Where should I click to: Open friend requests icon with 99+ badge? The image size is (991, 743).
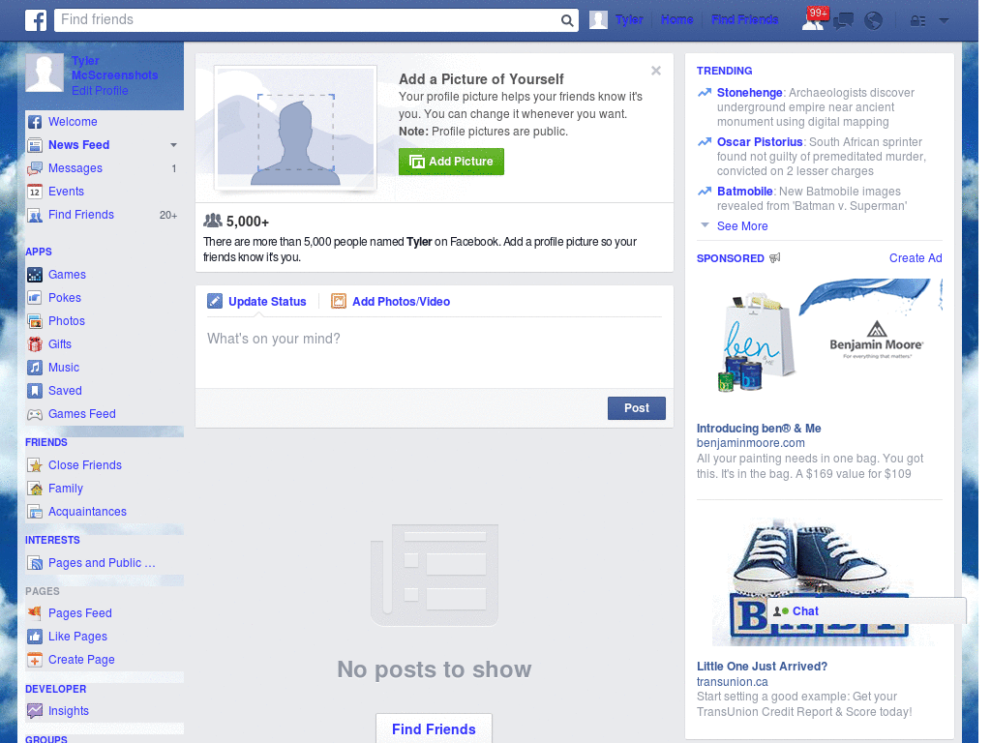[814, 19]
